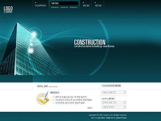Open the third news list item
This screenshot has width=161, height=121.
click(x=70, y=103)
